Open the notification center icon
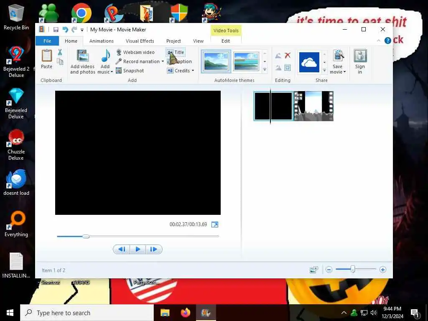This screenshot has width=428, height=321. [x=415, y=313]
